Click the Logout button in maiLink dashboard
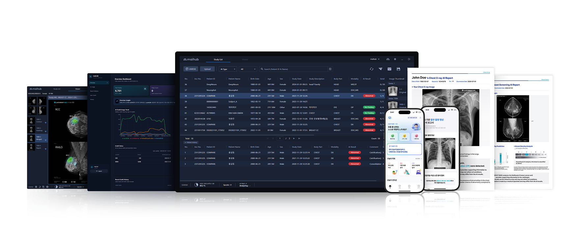The height and width of the screenshot is (248, 580). (99, 171)
